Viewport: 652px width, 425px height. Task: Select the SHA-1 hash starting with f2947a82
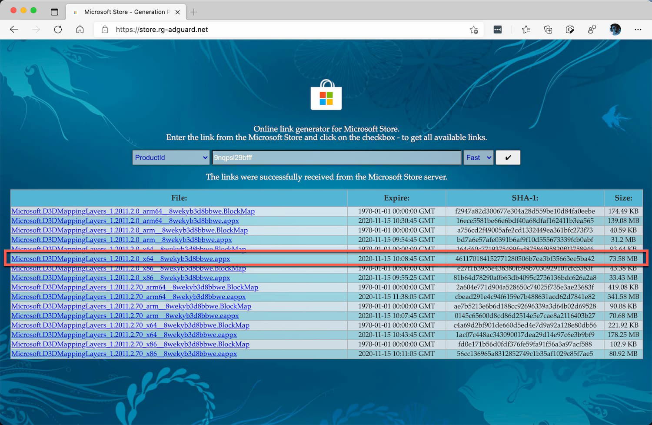[525, 211]
